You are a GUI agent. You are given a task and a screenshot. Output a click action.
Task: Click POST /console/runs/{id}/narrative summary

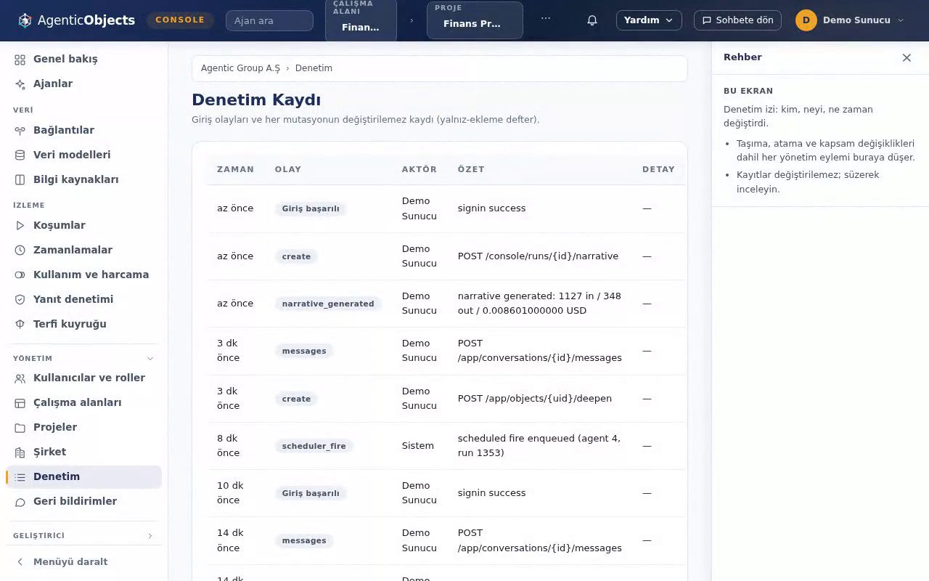click(538, 256)
